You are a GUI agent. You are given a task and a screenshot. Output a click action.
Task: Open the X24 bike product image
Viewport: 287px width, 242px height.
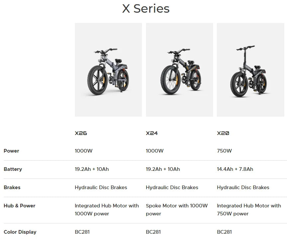(180, 70)
